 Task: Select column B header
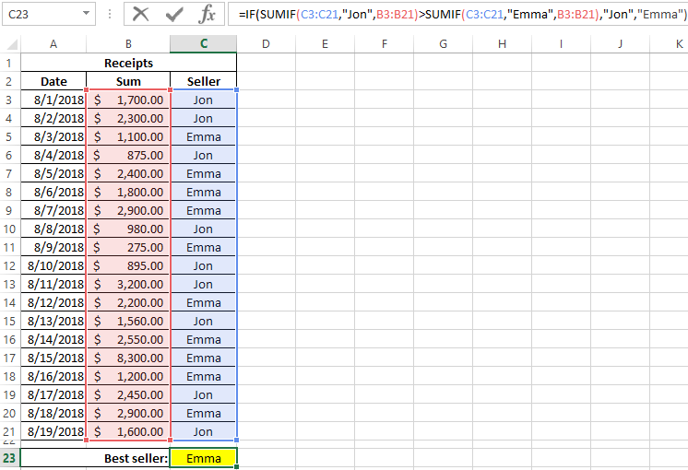pyautogui.click(x=128, y=43)
